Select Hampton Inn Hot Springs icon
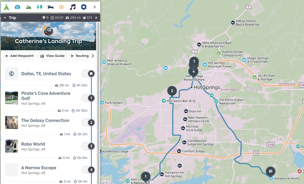 (162, 174)
